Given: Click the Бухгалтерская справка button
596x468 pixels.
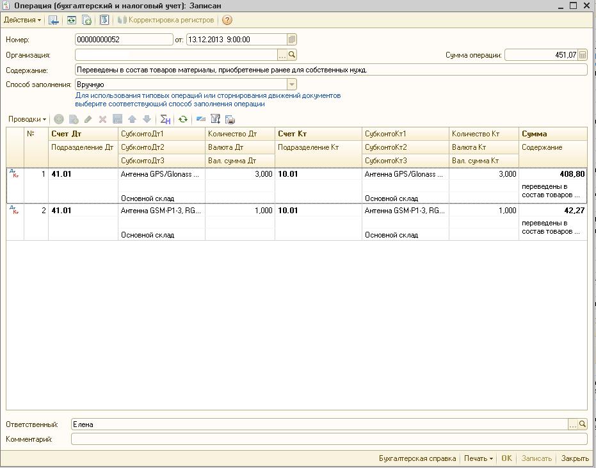Looking at the screenshot, I should pyautogui.click(x=417, y=458).
